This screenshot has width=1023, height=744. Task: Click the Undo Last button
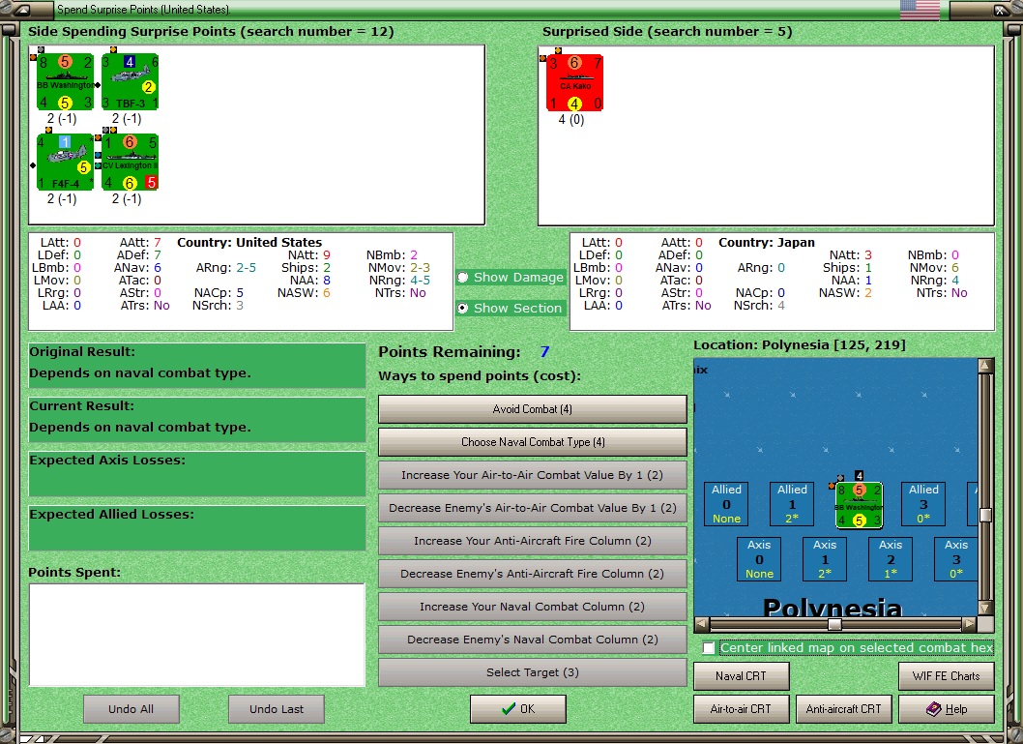pos(277,709)
